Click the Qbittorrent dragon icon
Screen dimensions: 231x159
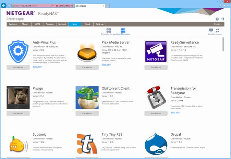pos(87,98)
